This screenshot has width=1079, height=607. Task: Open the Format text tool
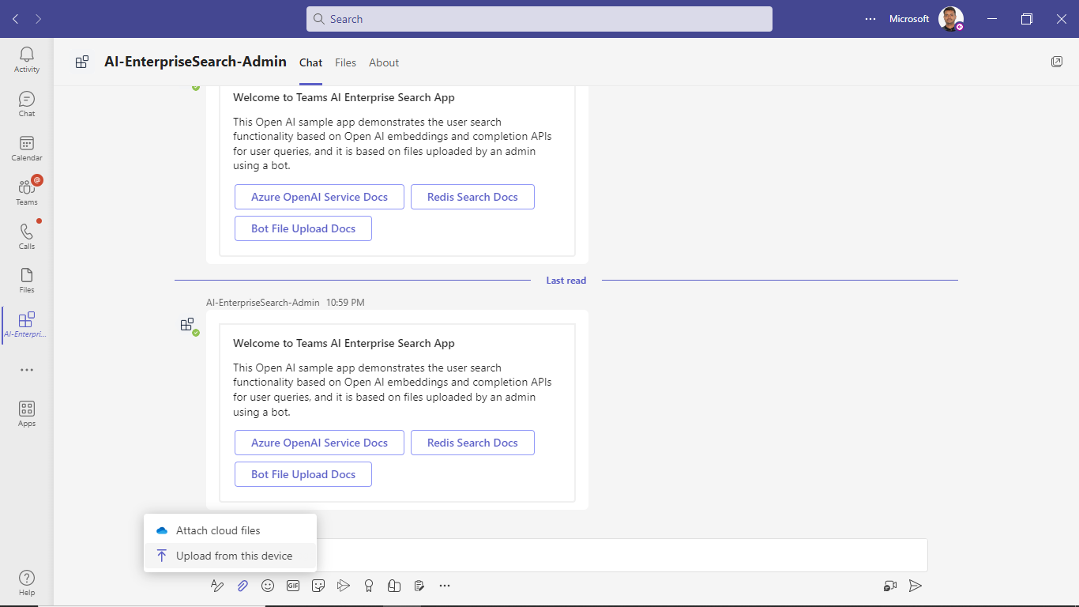pos(217,586)
